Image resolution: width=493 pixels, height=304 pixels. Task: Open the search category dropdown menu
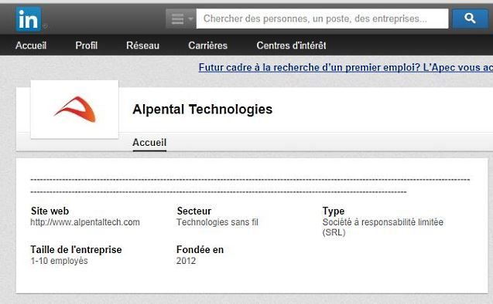[181, 19]
